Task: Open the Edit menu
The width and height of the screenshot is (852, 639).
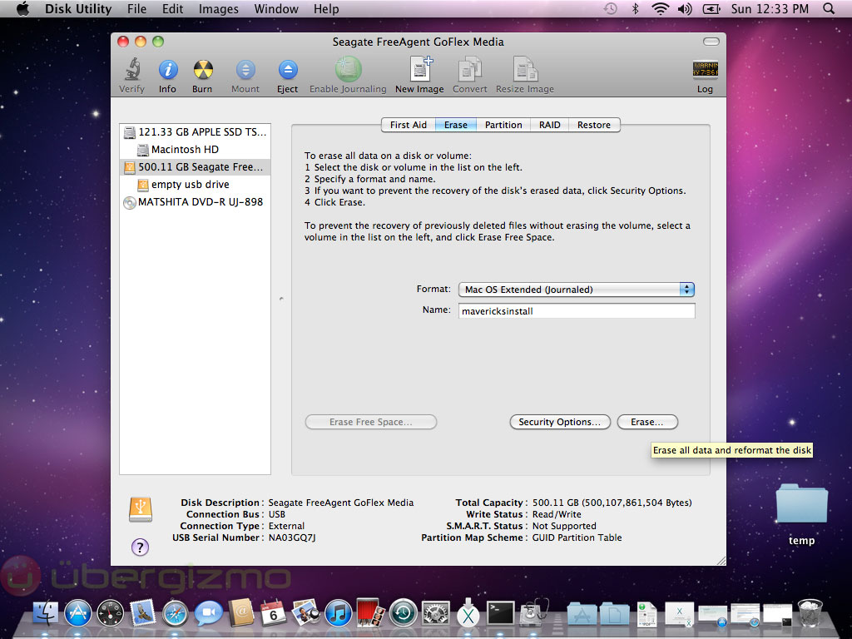Action: point(172,8)
